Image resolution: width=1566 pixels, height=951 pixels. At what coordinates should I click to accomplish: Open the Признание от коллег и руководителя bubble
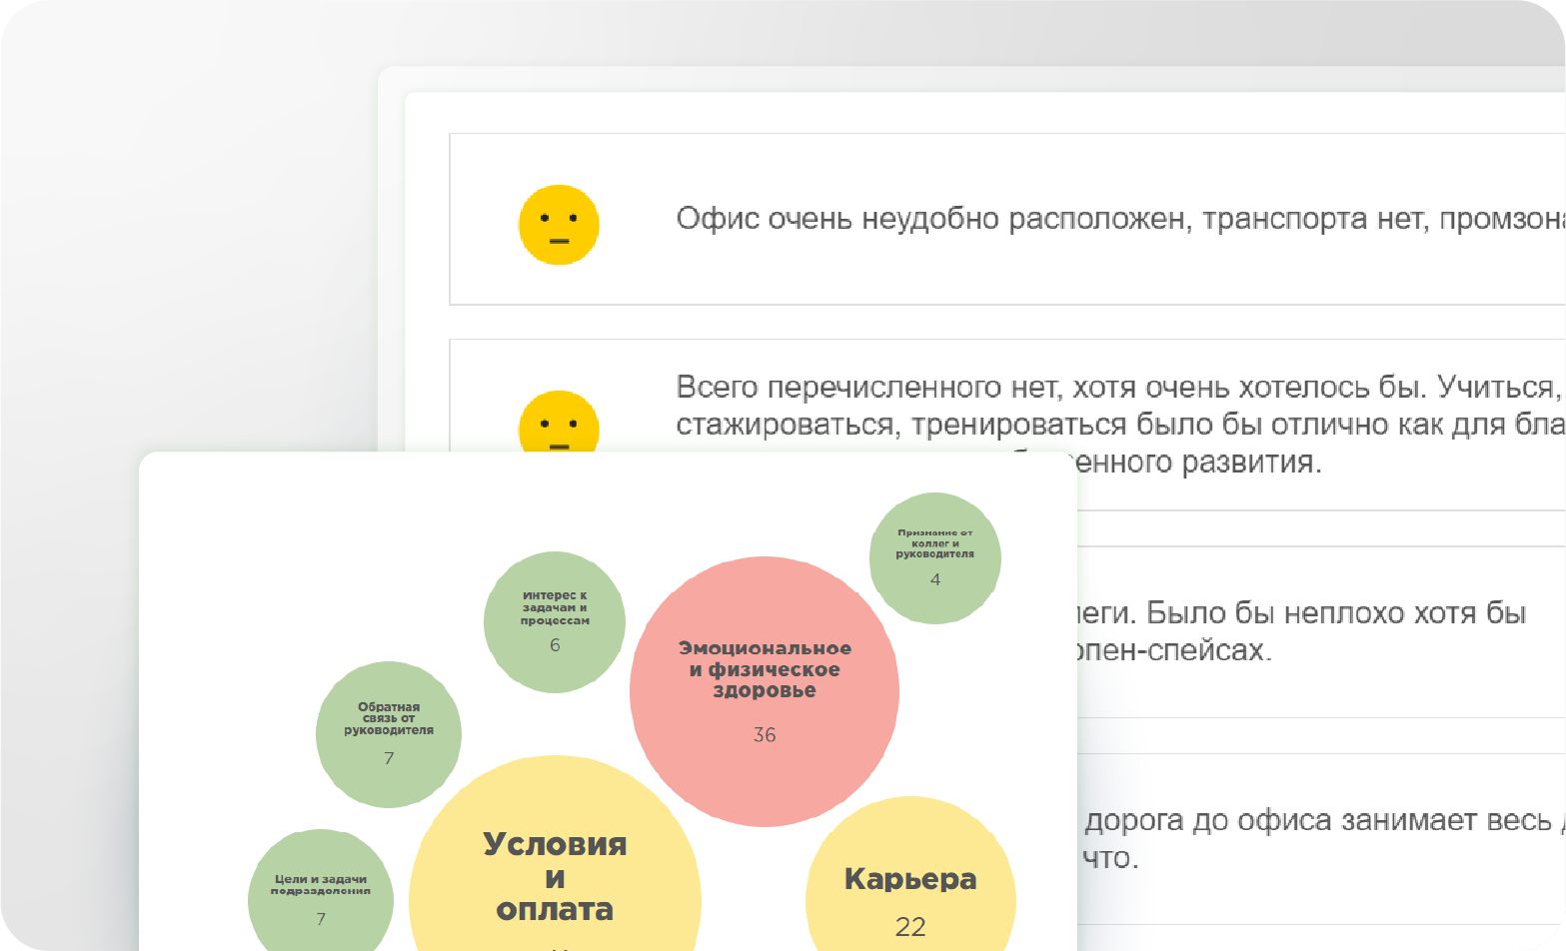coord(933,556)
